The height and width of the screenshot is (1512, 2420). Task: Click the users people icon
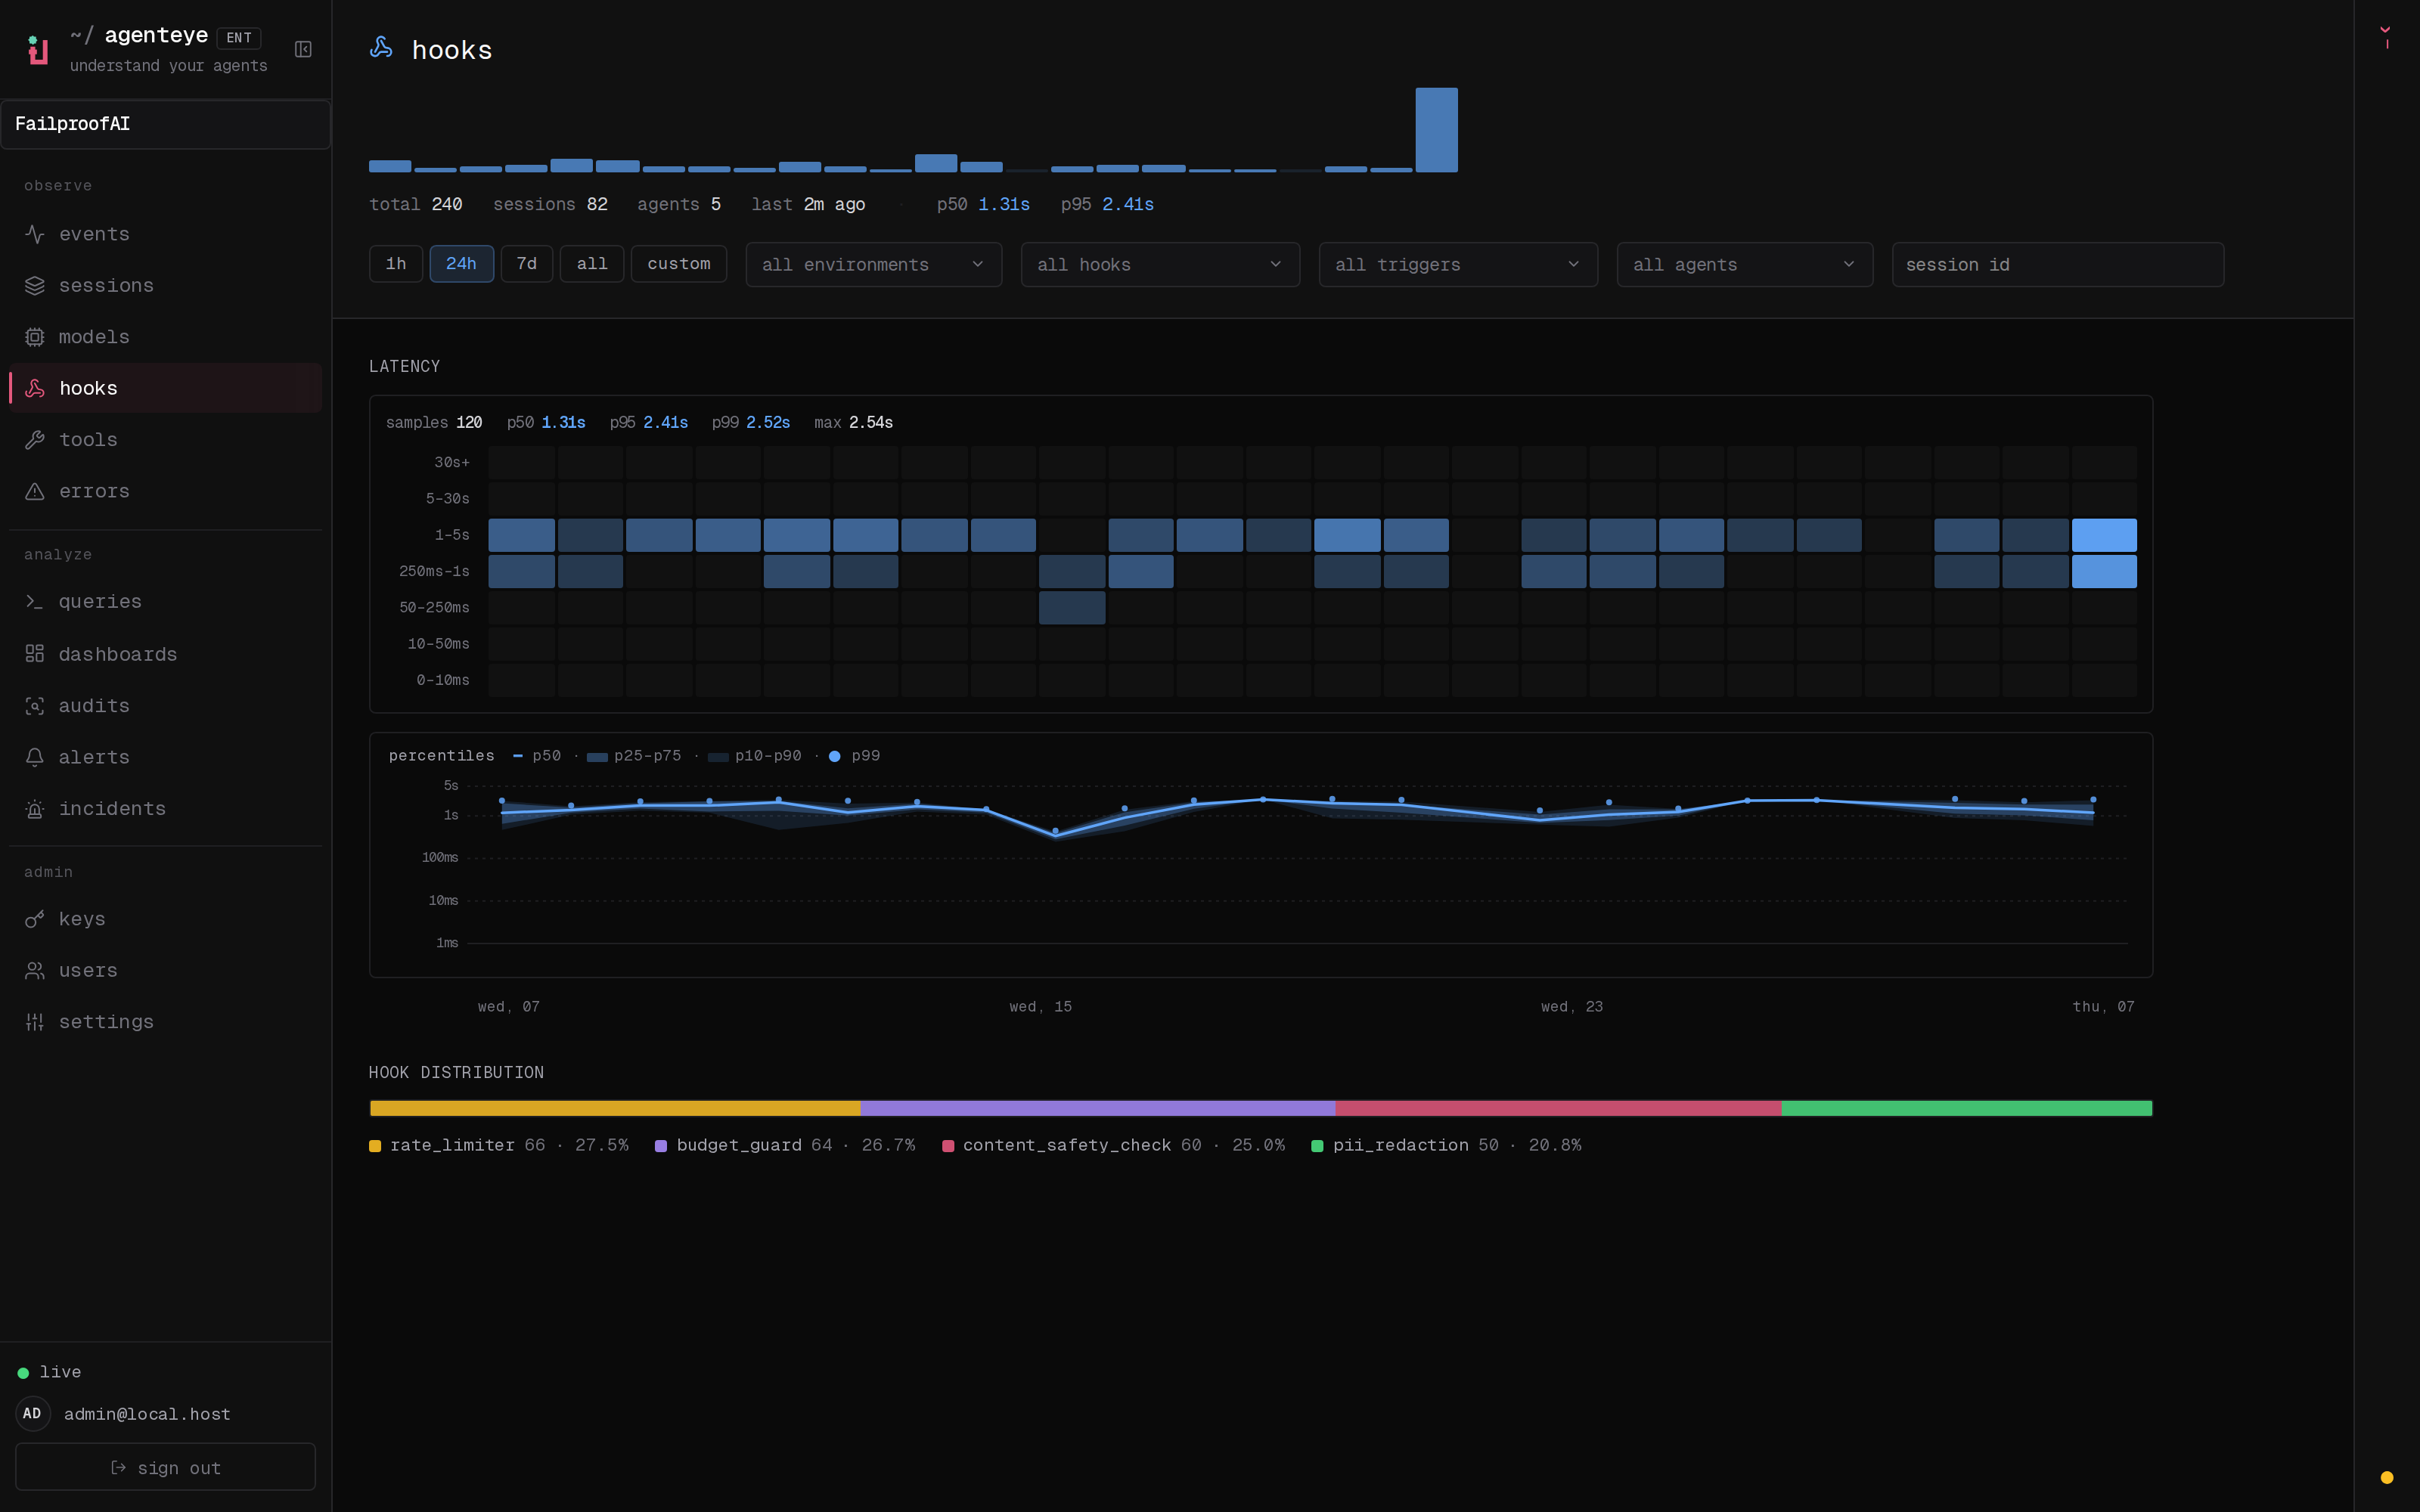pos(35,971)
